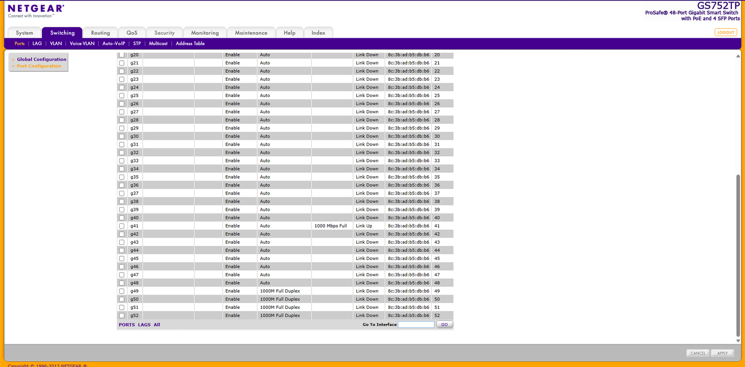
Task: Focus the Go To Interface field
Action: [x=416, y=325]
